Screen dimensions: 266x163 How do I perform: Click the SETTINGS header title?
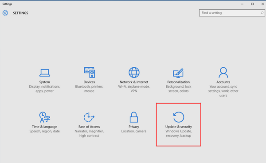coord(20,13)
